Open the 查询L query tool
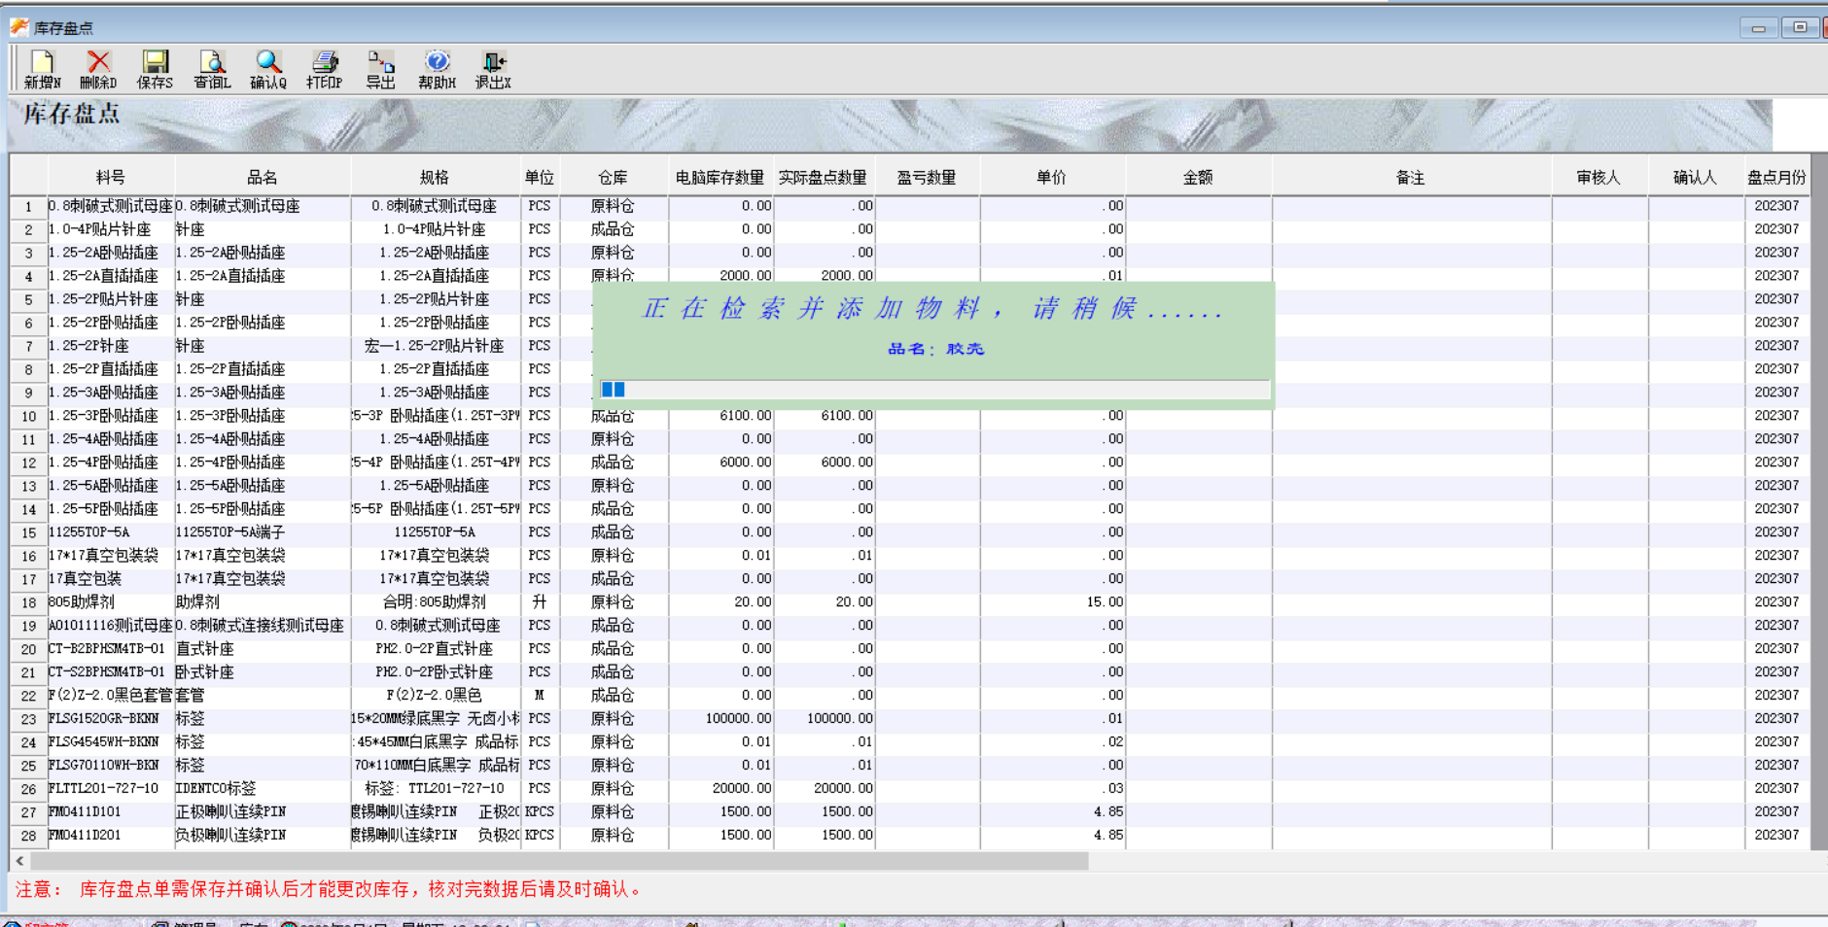Image resolution: width=1828 pixels, height=927 pixels. 212,70
